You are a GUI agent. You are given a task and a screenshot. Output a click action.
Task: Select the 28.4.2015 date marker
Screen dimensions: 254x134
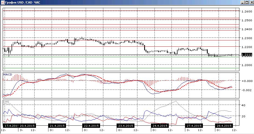(x=224, y=126)
